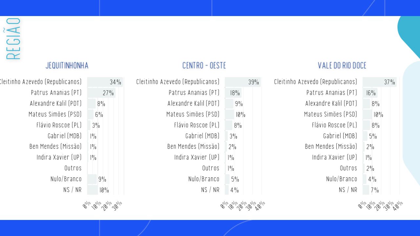Image resolution: width=420 pixels, height=236 pixels.
Task: Select the 34% Cleitinho bar in Jequitinhonha
Action: click(x=105, y=82)
